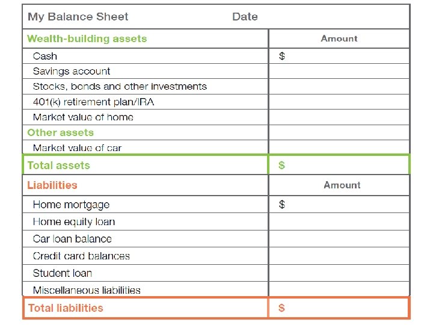
Task: Click the Liabilities section heading
Action: pos(52,185)
